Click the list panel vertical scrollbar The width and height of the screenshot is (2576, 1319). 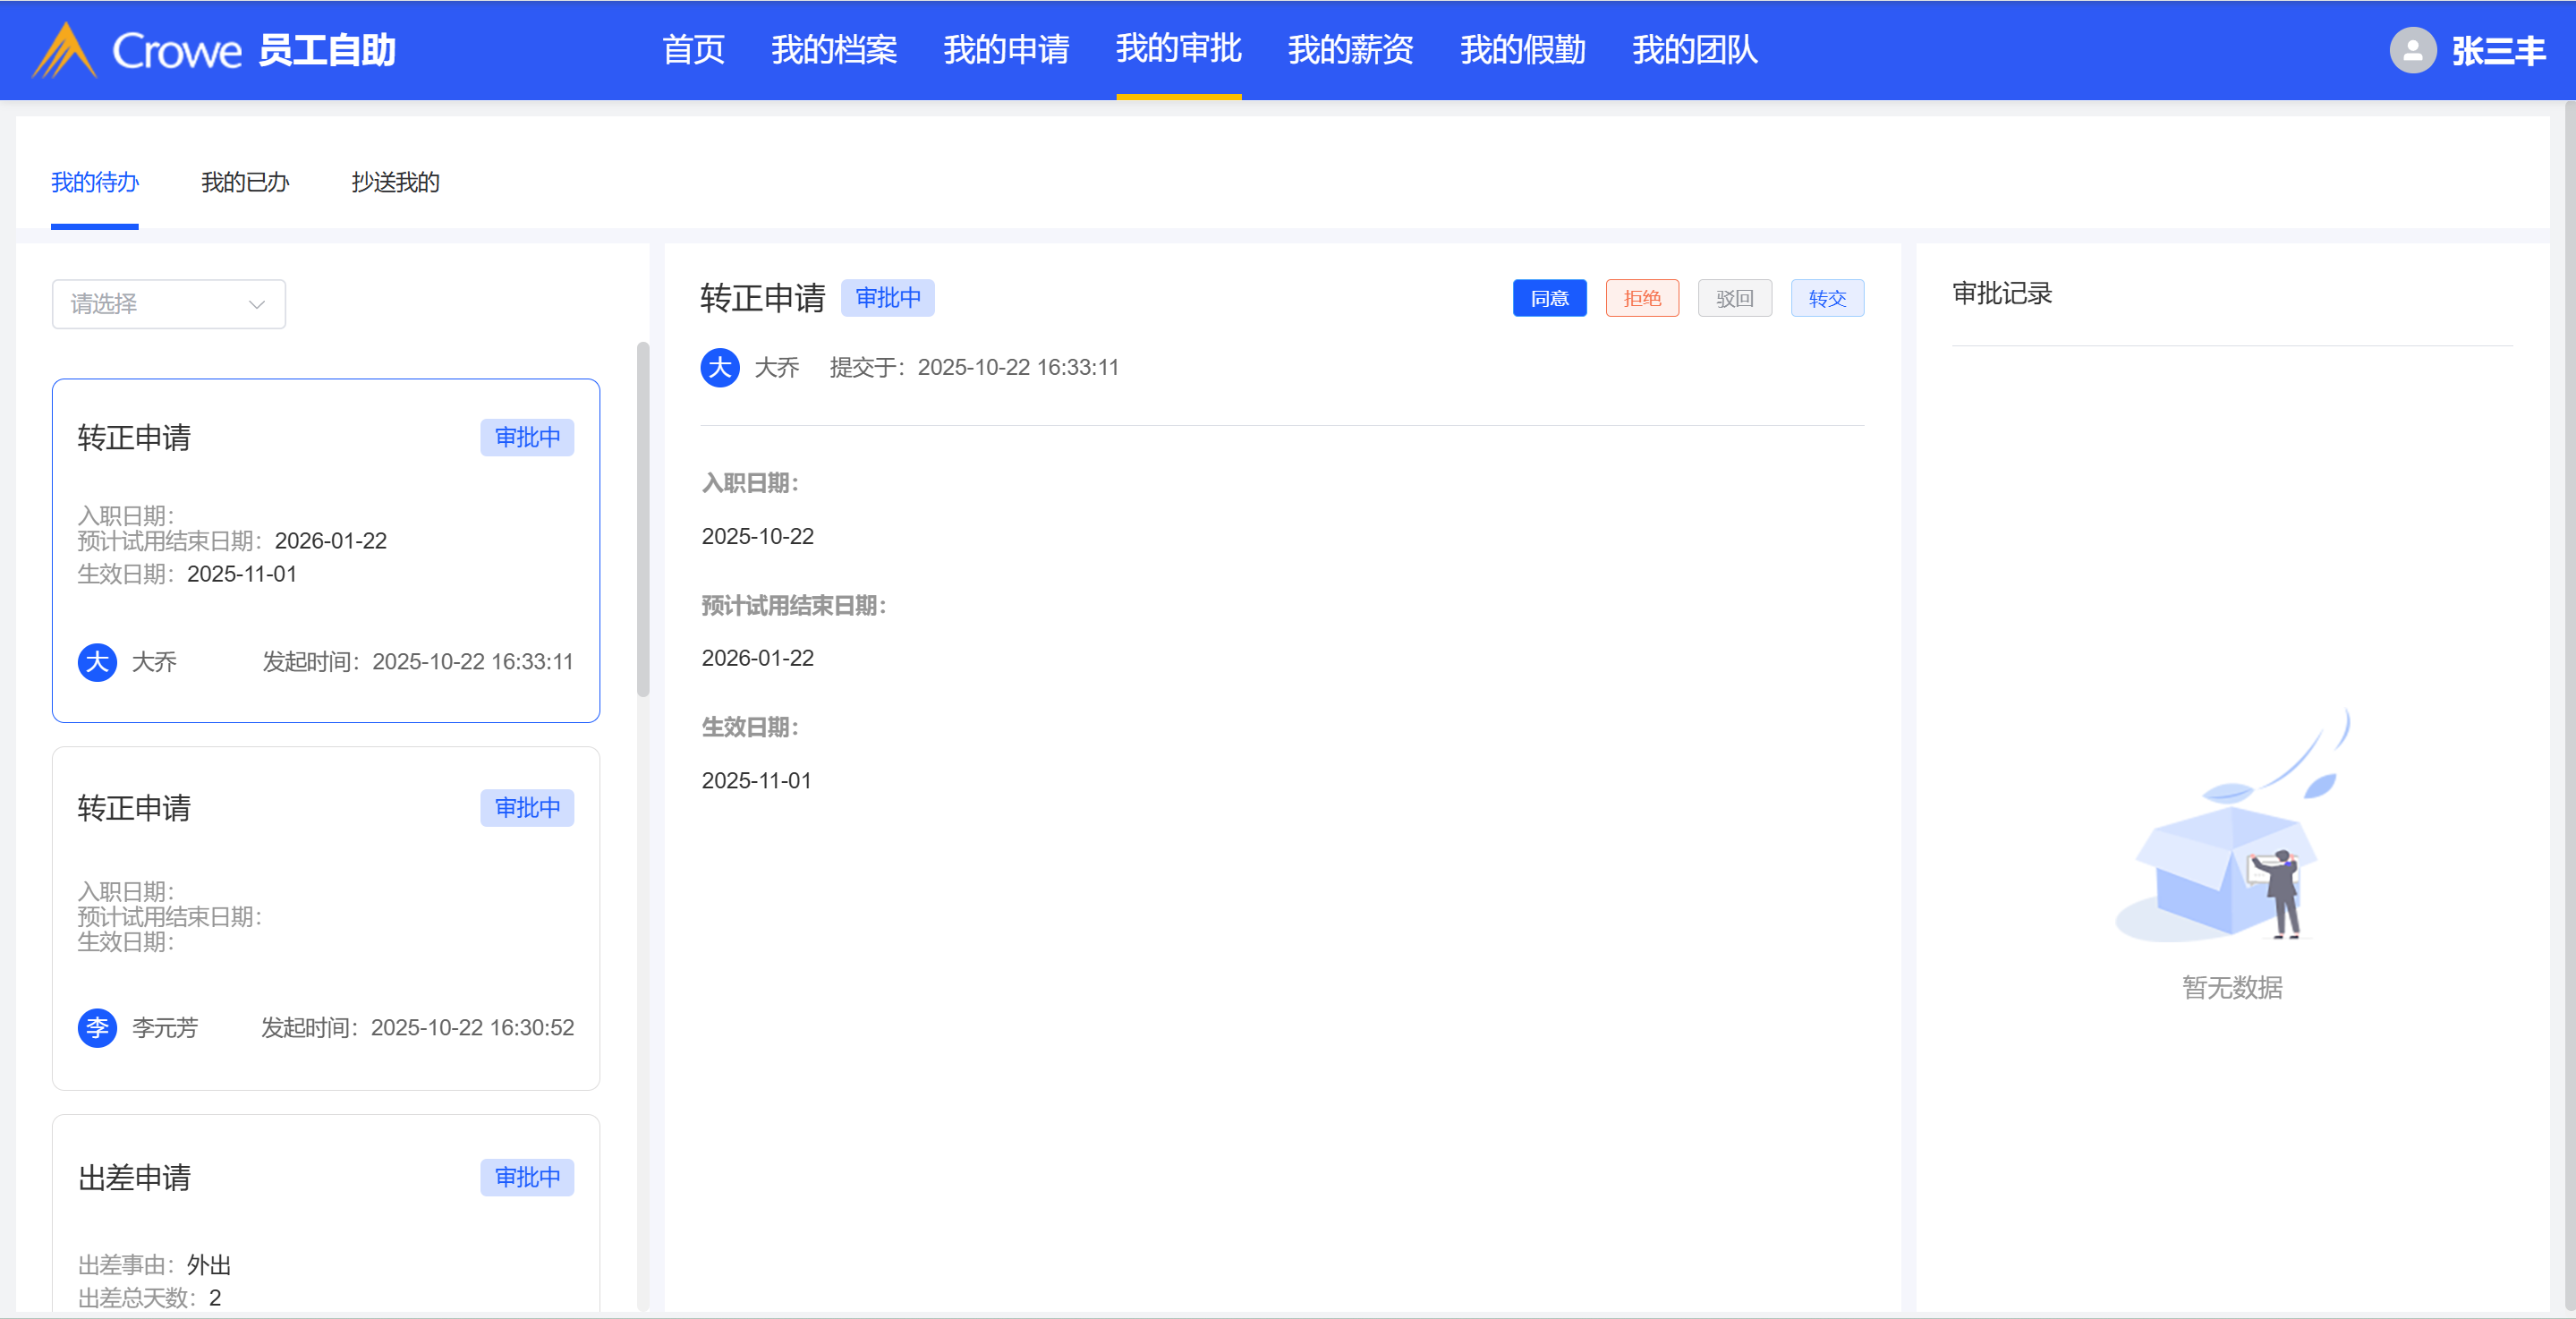click(x=643, y=520)
